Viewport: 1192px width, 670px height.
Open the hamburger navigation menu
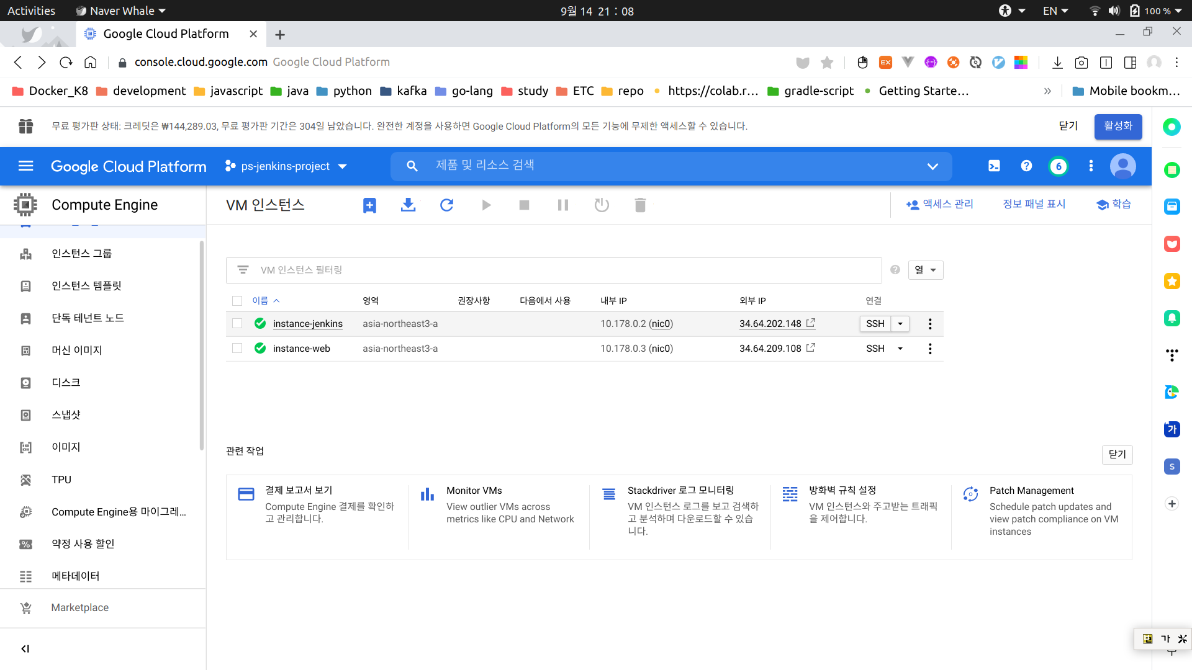(25, 166)
